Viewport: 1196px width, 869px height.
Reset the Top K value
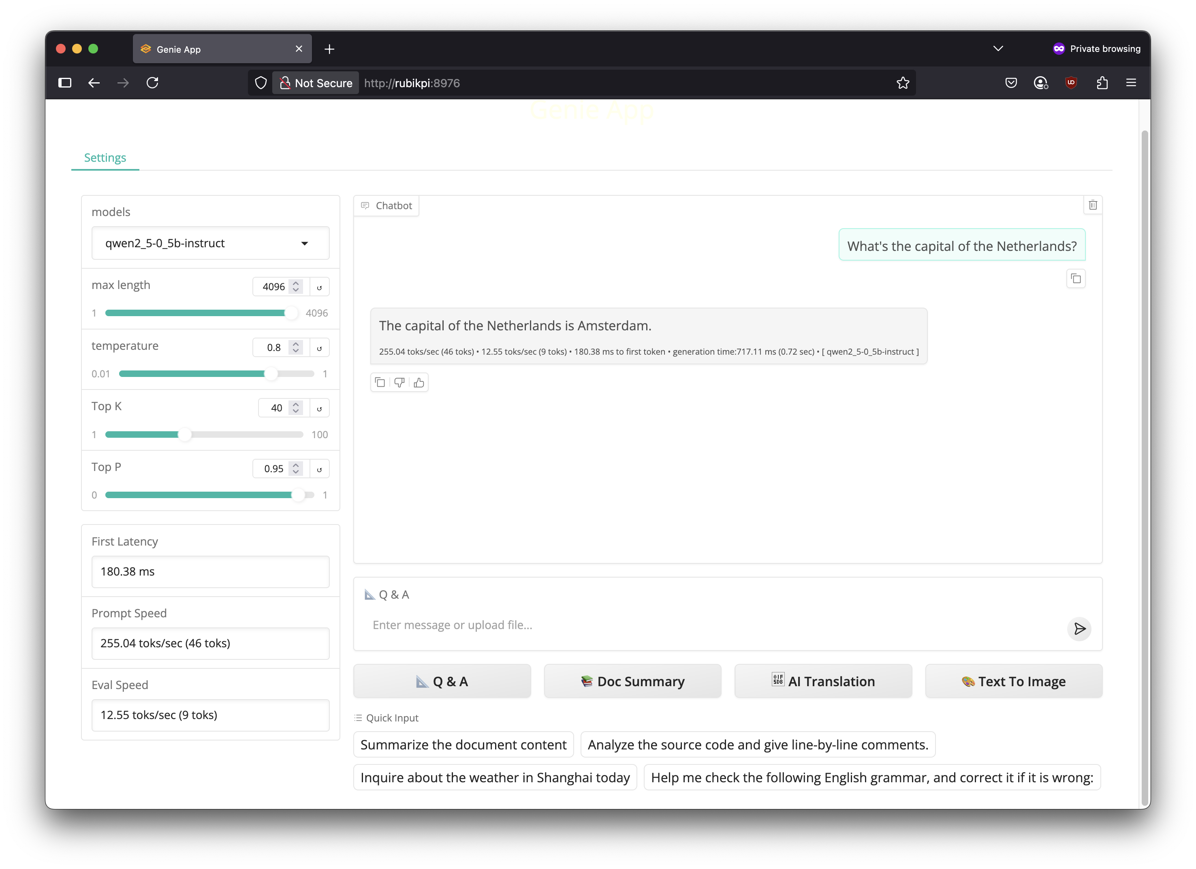(x=319, y=409)
